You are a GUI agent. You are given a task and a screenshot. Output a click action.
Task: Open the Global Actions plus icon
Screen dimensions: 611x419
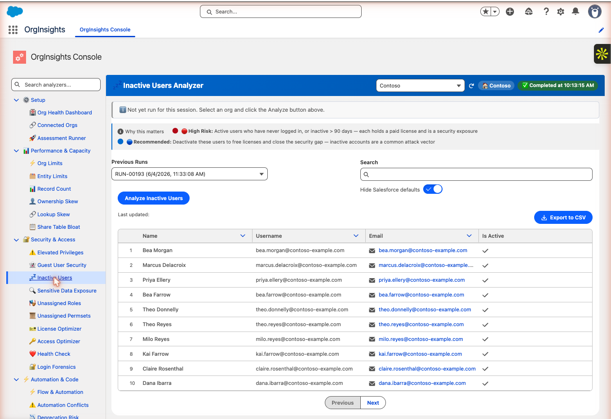(x=510, y=12)
